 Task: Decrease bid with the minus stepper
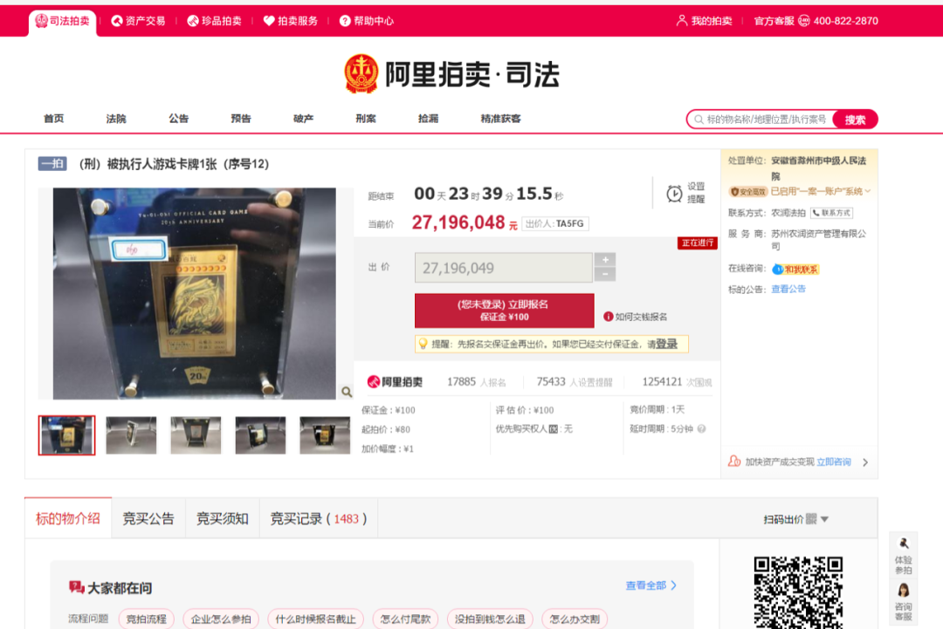click(605, 275)
